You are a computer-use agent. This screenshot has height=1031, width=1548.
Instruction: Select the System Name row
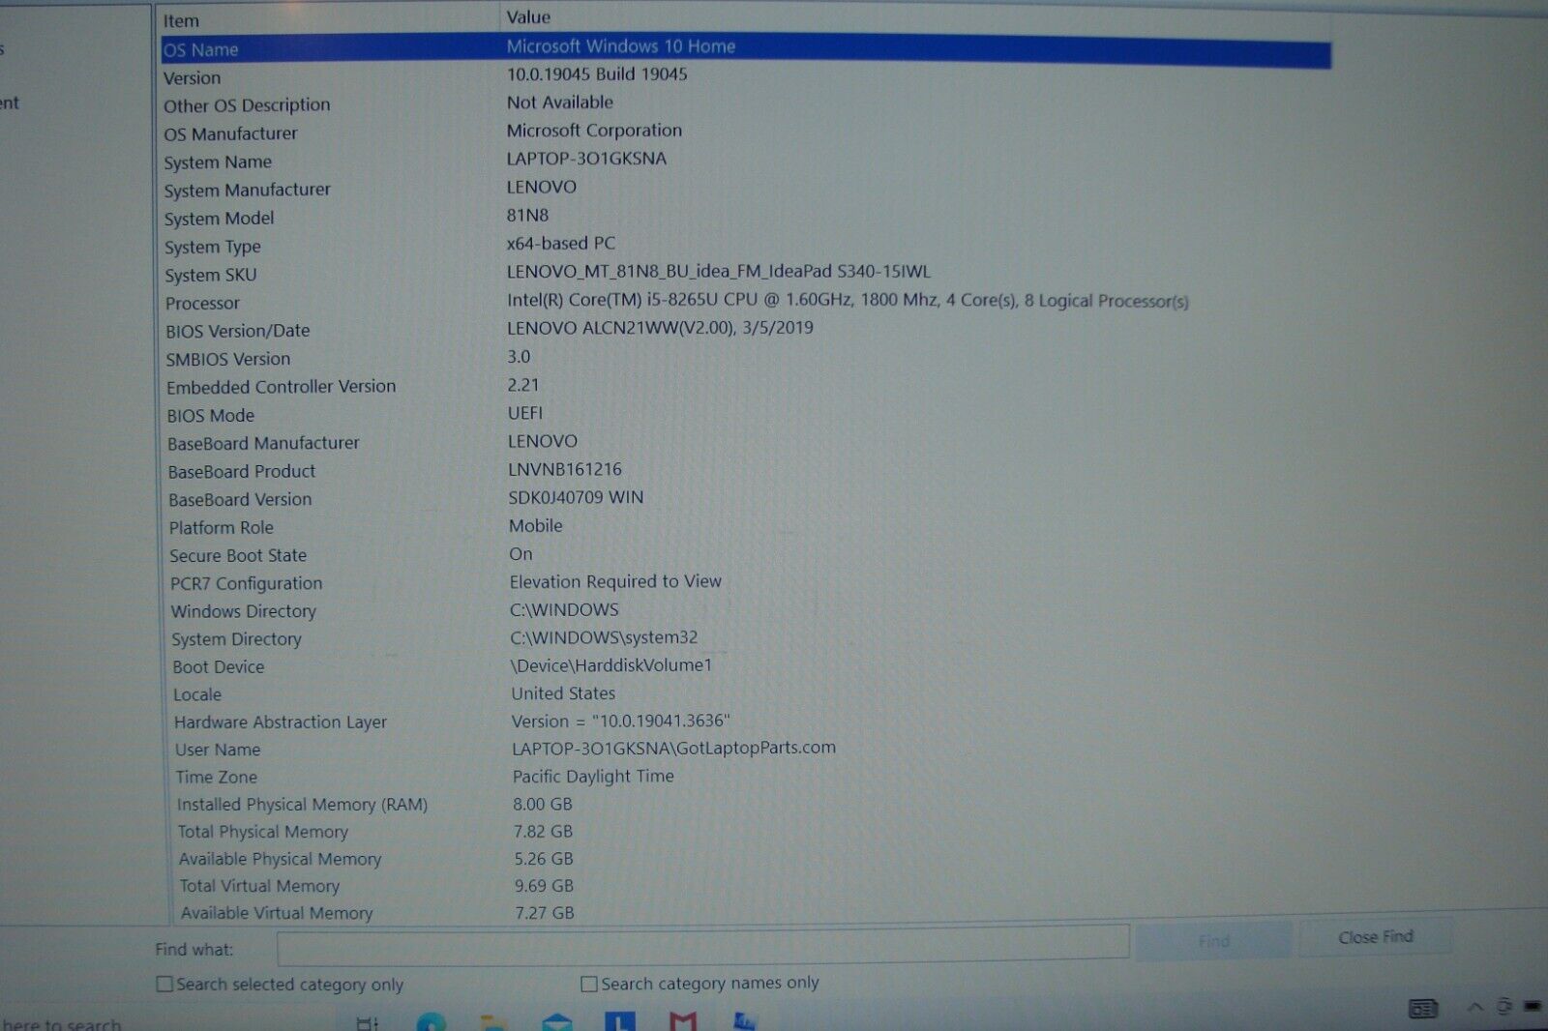coord(746,161)
